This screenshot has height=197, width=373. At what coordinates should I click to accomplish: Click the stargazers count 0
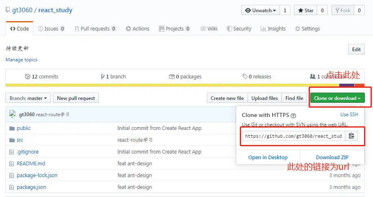point(323,10)
